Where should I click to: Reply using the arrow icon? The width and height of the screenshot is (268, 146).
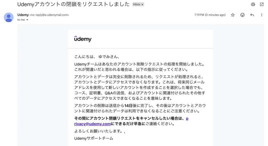coord(252,15)
